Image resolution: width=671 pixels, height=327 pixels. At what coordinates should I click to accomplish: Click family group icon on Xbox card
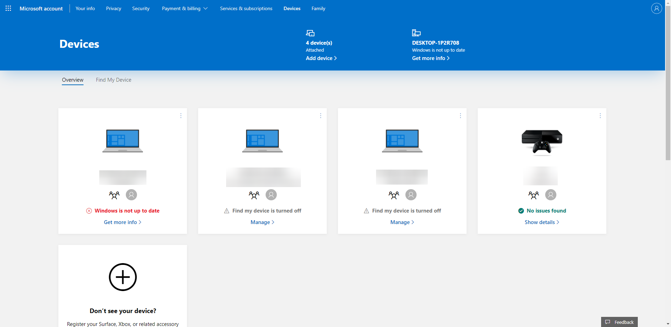[534, 195]
